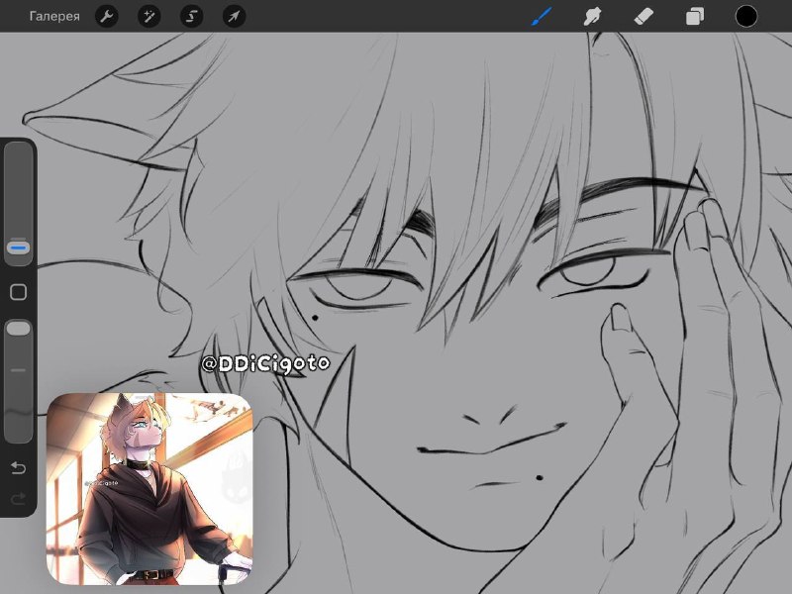Tap the mole near the mouth on canvas
Image resolution: width=792 pixels, height=594 pixels.
tap(539, 477)
